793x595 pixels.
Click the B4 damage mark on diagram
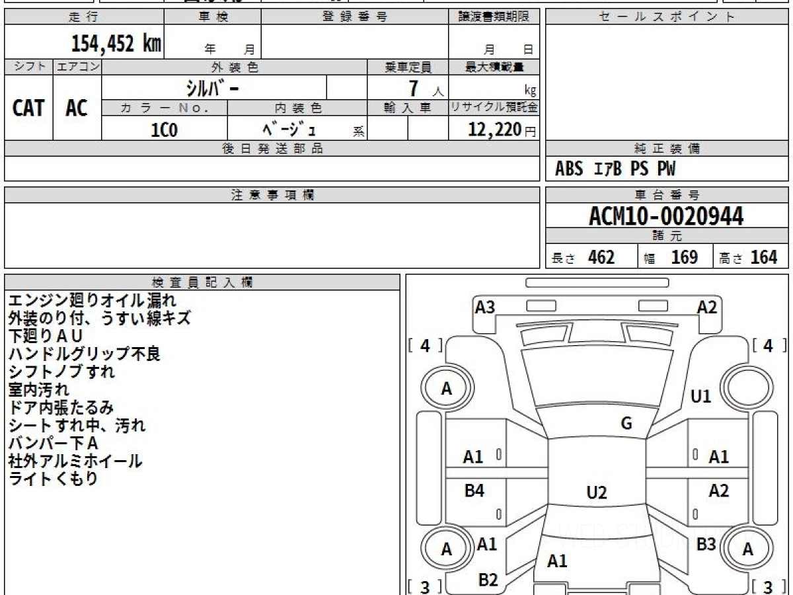[x=474, y=491]
